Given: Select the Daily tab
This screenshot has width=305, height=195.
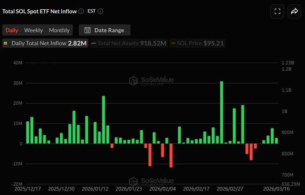Looking at the screenshot, I should [12, 30].
